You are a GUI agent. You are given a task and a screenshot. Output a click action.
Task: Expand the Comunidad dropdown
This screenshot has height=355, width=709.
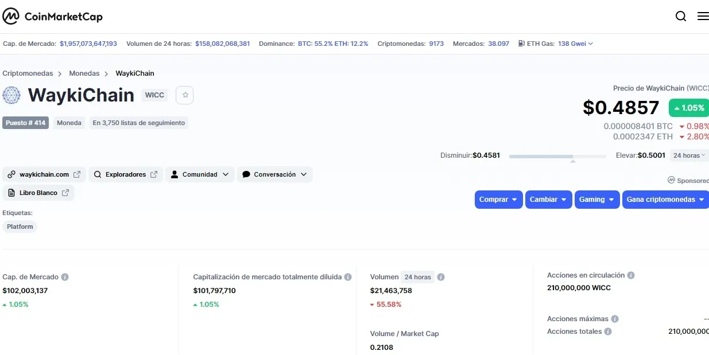coord(200,174)
